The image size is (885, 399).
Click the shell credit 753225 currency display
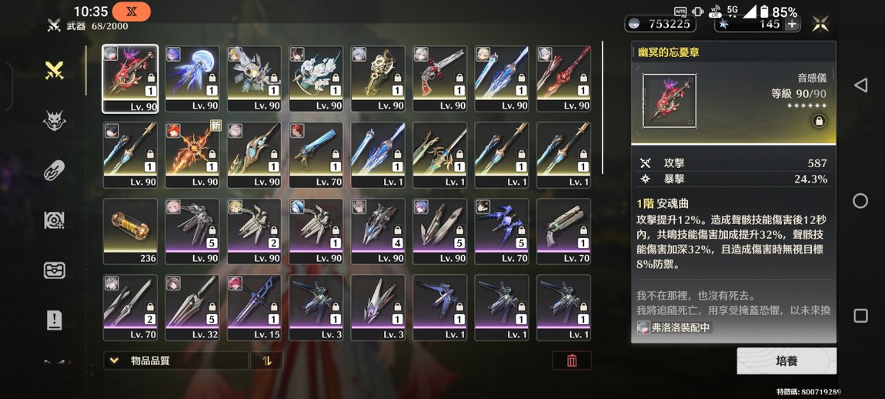(660, 24)
